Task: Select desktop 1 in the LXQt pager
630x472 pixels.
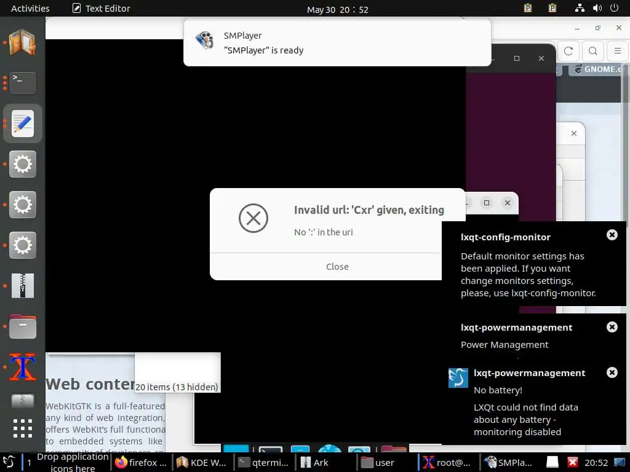Action: (29, 462)
